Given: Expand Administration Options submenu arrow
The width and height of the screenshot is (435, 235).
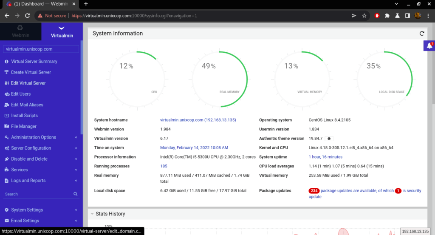Looking at the screenshot, I should click(76, 137).
